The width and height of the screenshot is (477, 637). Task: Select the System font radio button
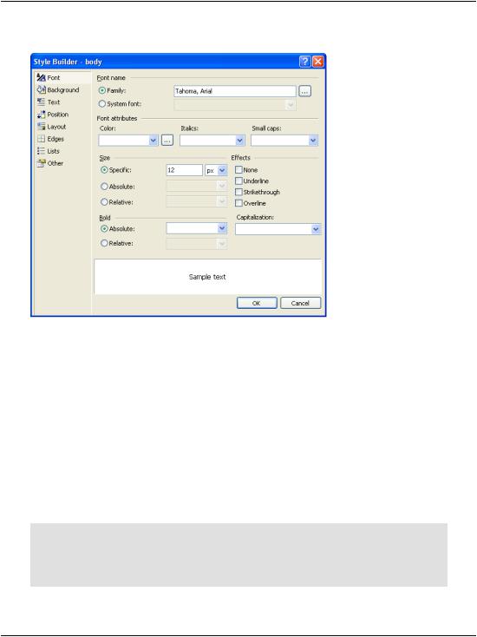point(102,103)
